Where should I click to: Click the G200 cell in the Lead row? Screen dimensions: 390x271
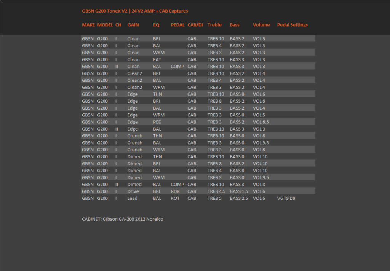[102, 198]
